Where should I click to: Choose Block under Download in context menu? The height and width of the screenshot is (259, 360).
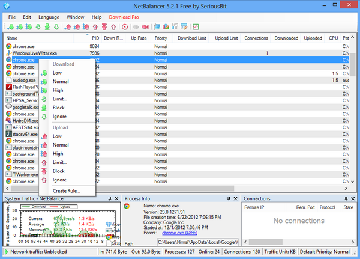(67, 108)
